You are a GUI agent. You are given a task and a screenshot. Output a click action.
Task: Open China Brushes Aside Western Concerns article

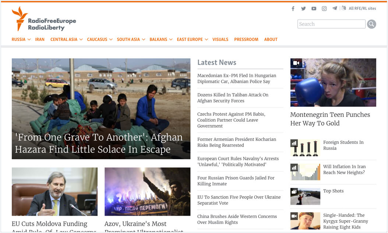[237, 219]
